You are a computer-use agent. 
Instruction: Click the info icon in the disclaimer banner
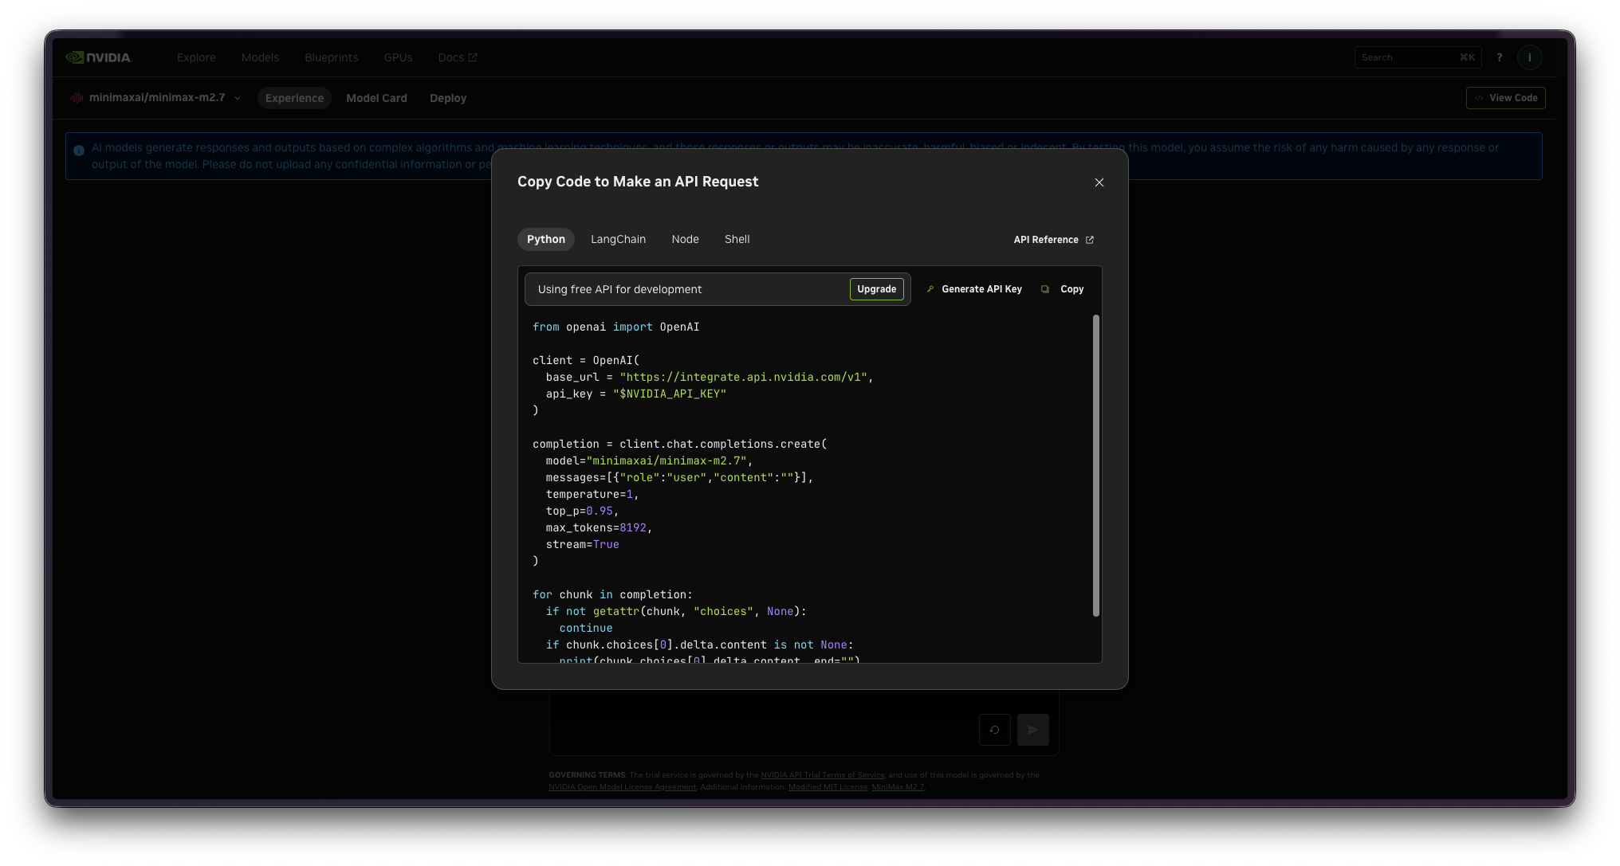click(79, 150)
